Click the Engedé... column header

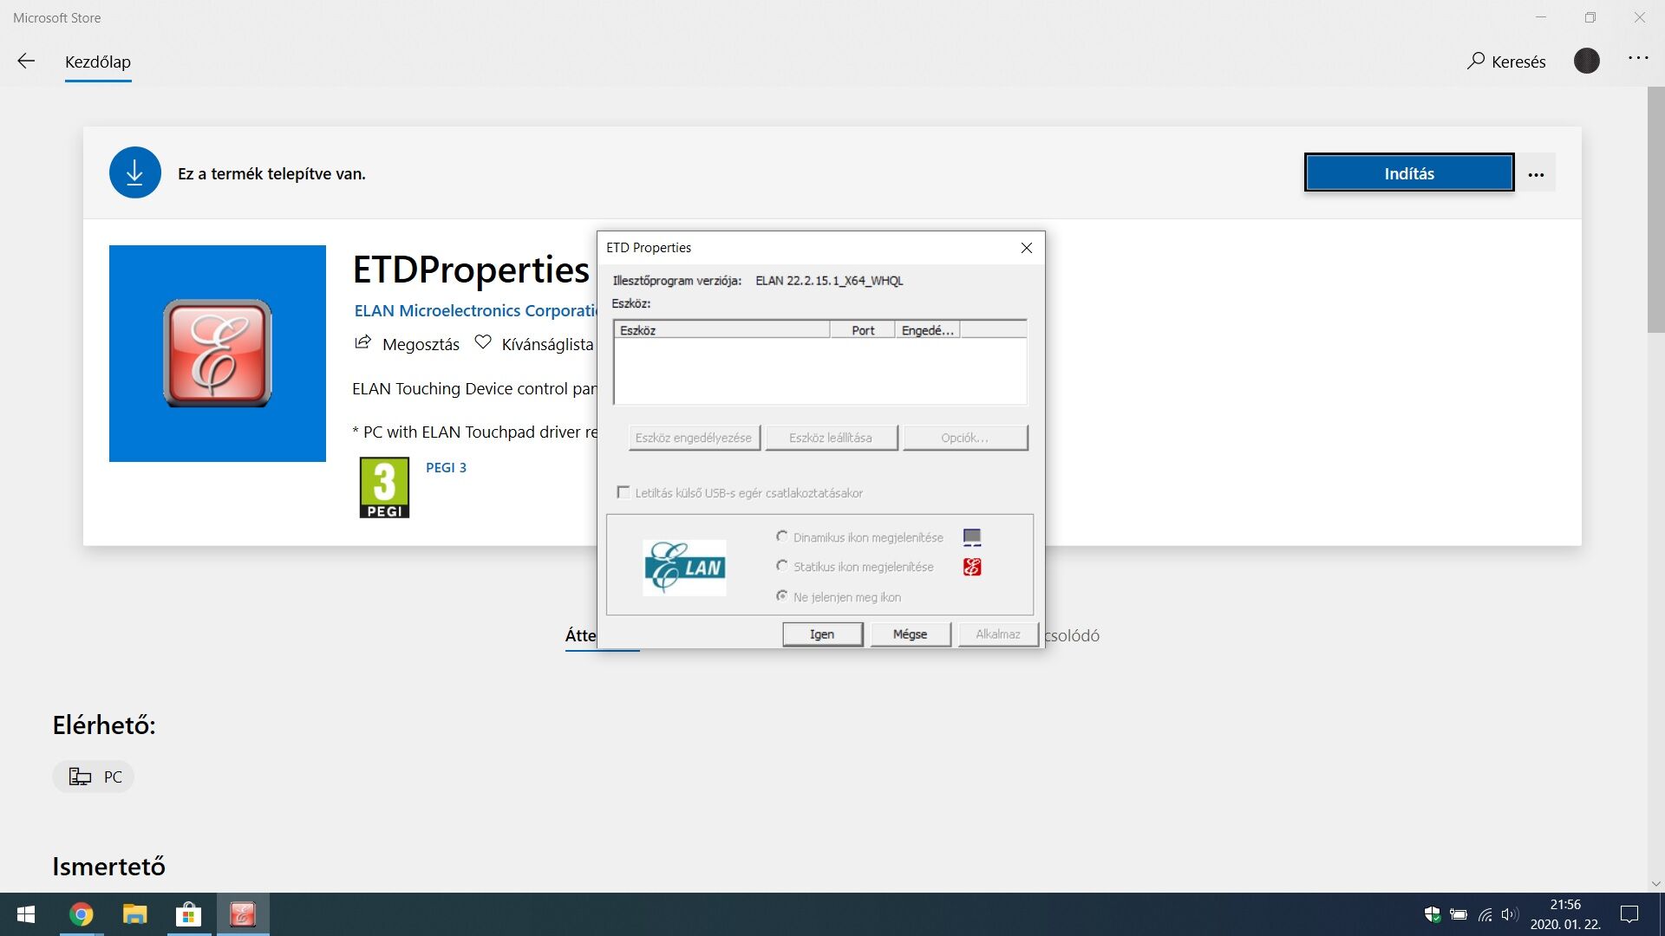927,330
